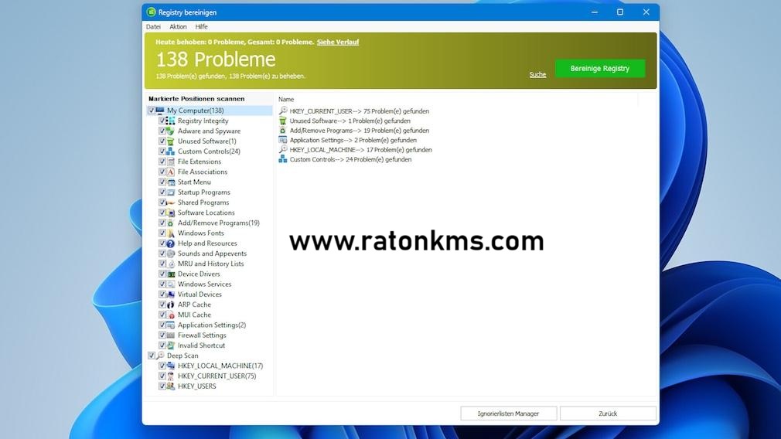Viewport: 781px width, 439px height.
Task: Select HKEY_LOCAL_MACHINE 17 Problem(e) result row
Action: tap(355, 149)
